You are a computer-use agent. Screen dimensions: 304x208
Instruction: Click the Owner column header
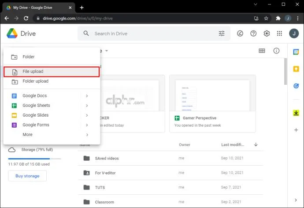click(x=184, y=144)
